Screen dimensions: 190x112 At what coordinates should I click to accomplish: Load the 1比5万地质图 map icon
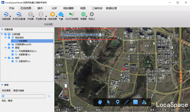click(x=71, y=14)
